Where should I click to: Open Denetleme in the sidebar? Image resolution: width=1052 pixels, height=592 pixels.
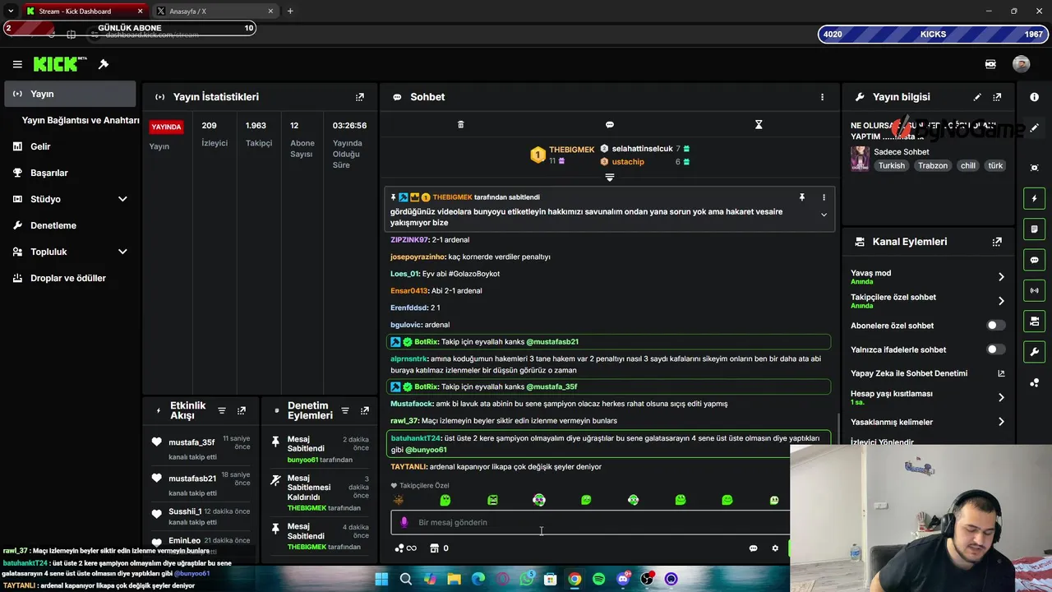click(70, 225)
